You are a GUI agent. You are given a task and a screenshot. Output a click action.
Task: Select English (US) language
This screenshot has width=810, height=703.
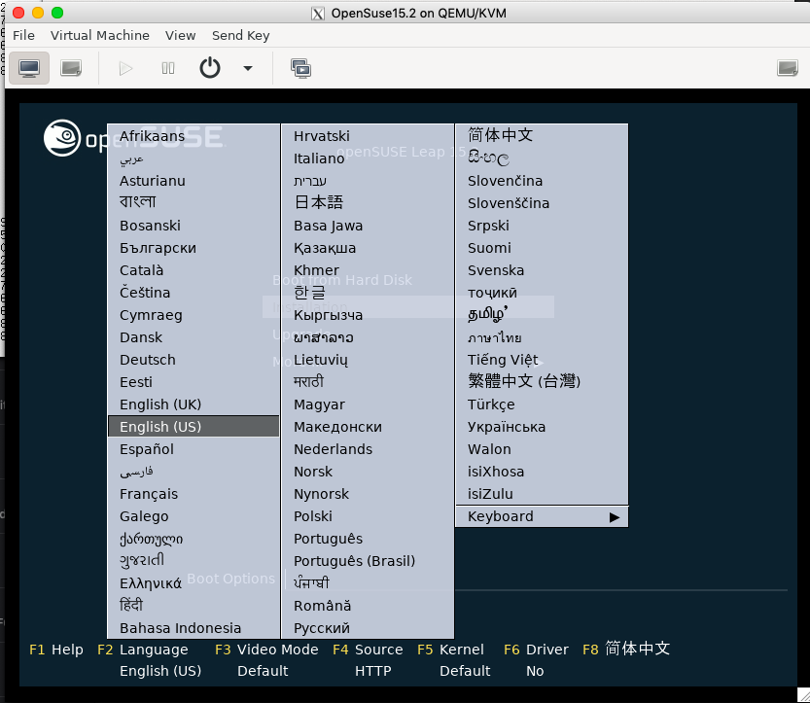[194, 427]
